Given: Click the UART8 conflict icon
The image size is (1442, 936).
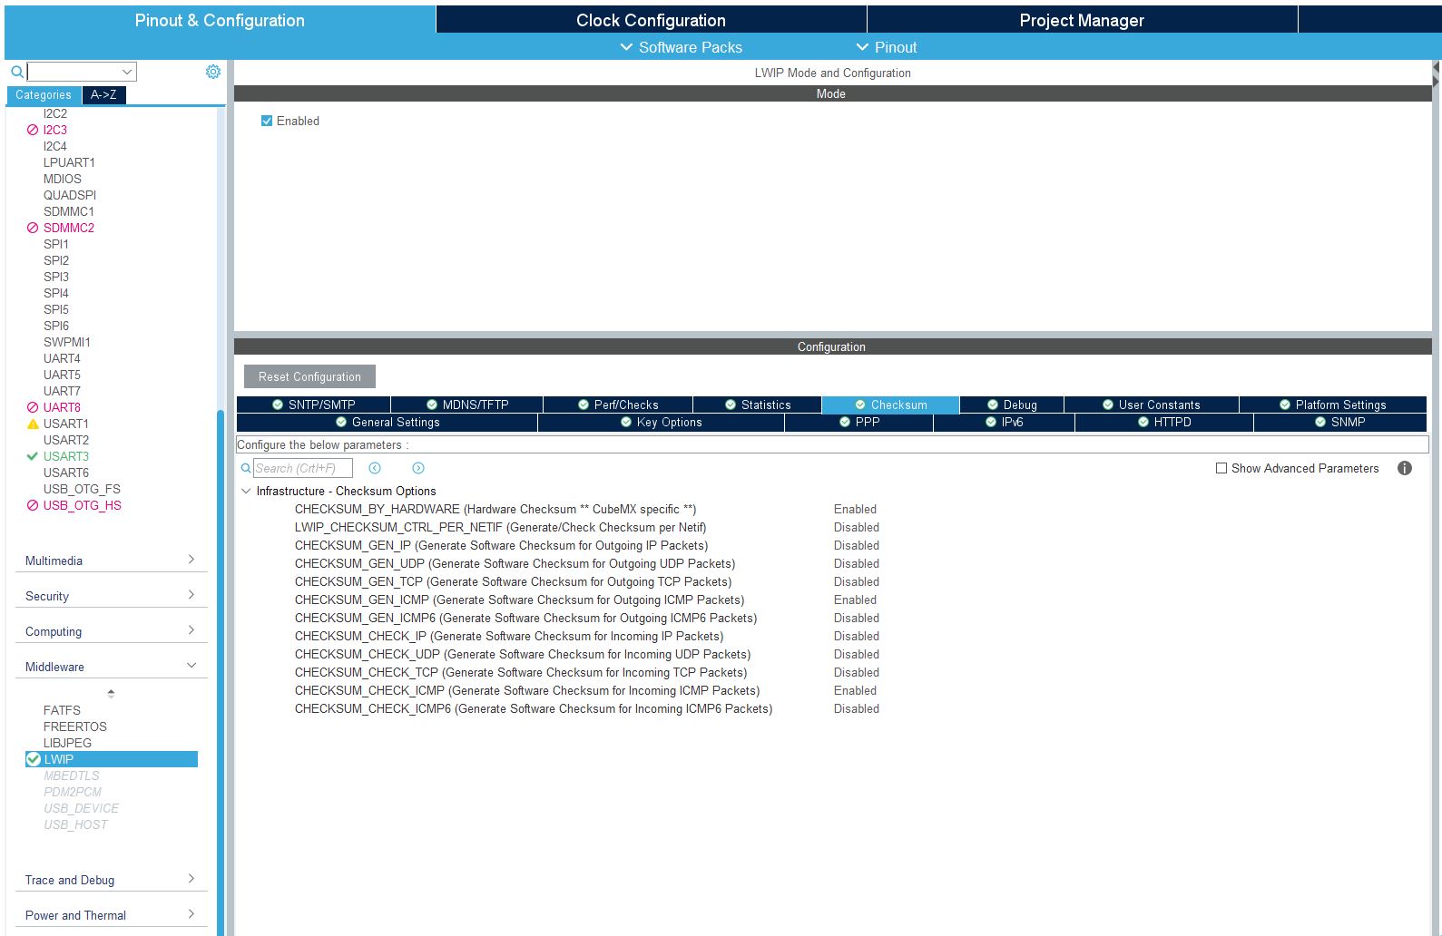Looking at the screenshot, I should (x=33, y=407).
